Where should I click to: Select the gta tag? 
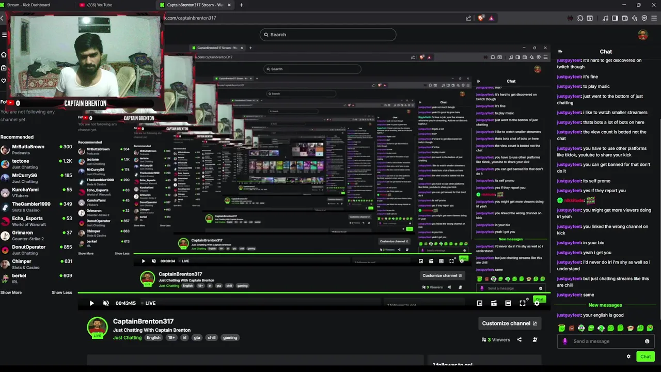coord(197,337)
